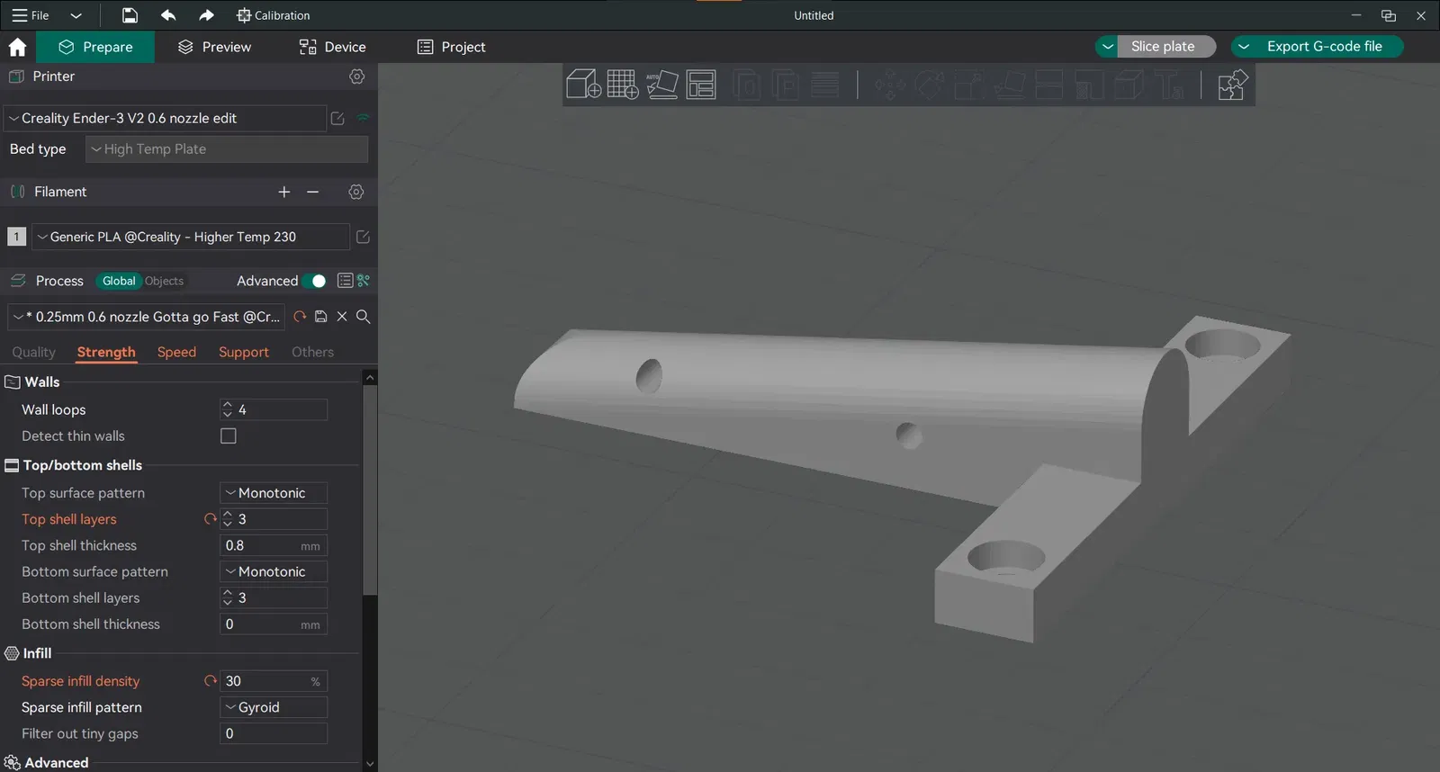
Task: Click the Sparse infill density field
Action: pyautogui.click(x=274, y=681)
